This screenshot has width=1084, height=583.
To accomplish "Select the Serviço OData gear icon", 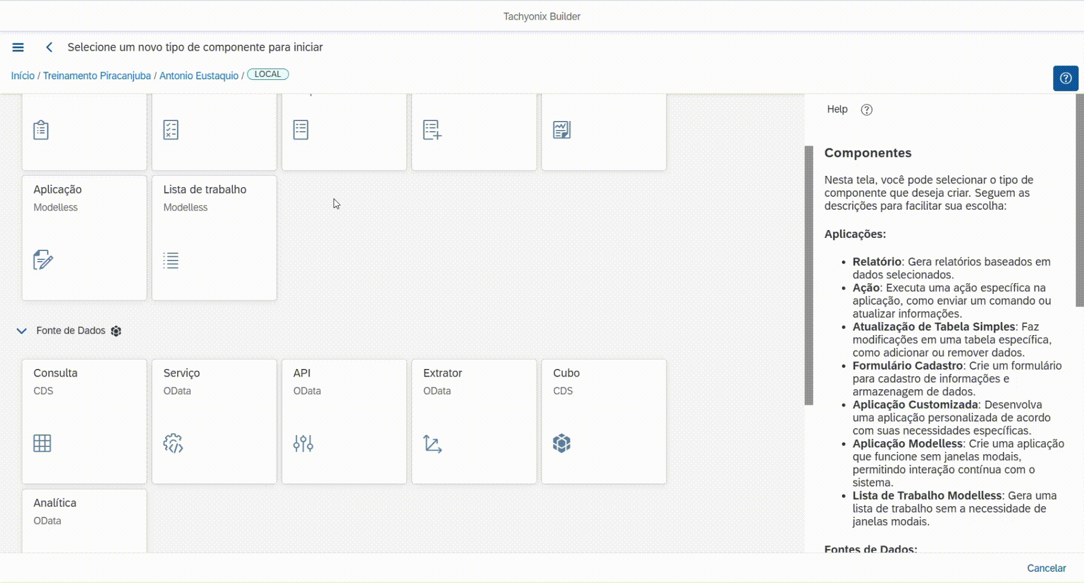I will pyautogui.click(x=173, y=444).
